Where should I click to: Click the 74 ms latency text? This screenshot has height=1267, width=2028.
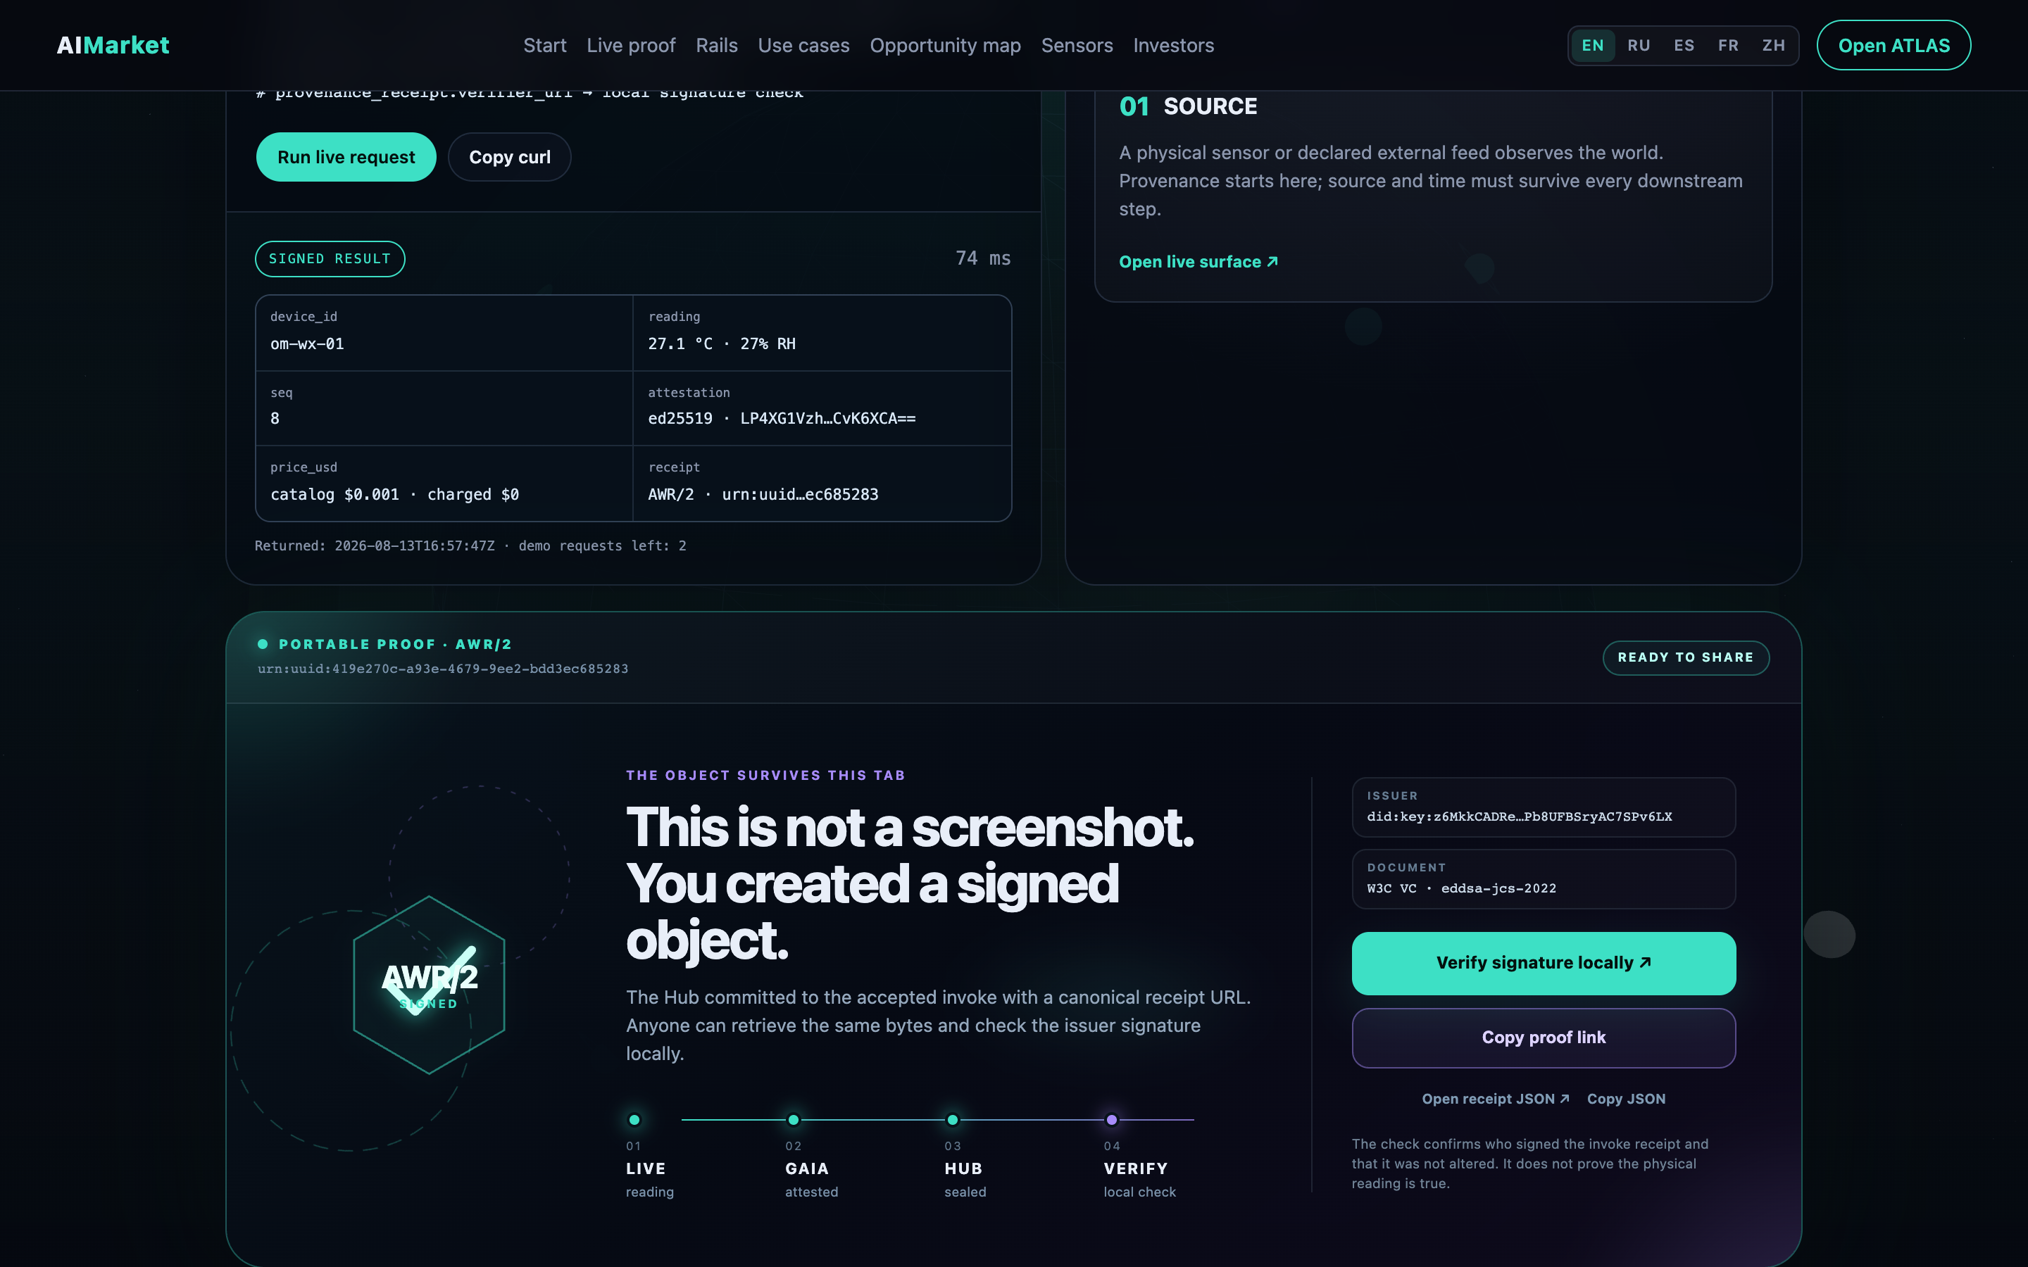(x=983, y=258)
